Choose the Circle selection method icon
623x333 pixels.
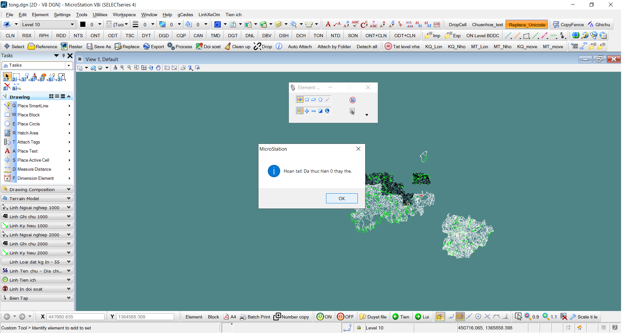click(x=320, y=100)
